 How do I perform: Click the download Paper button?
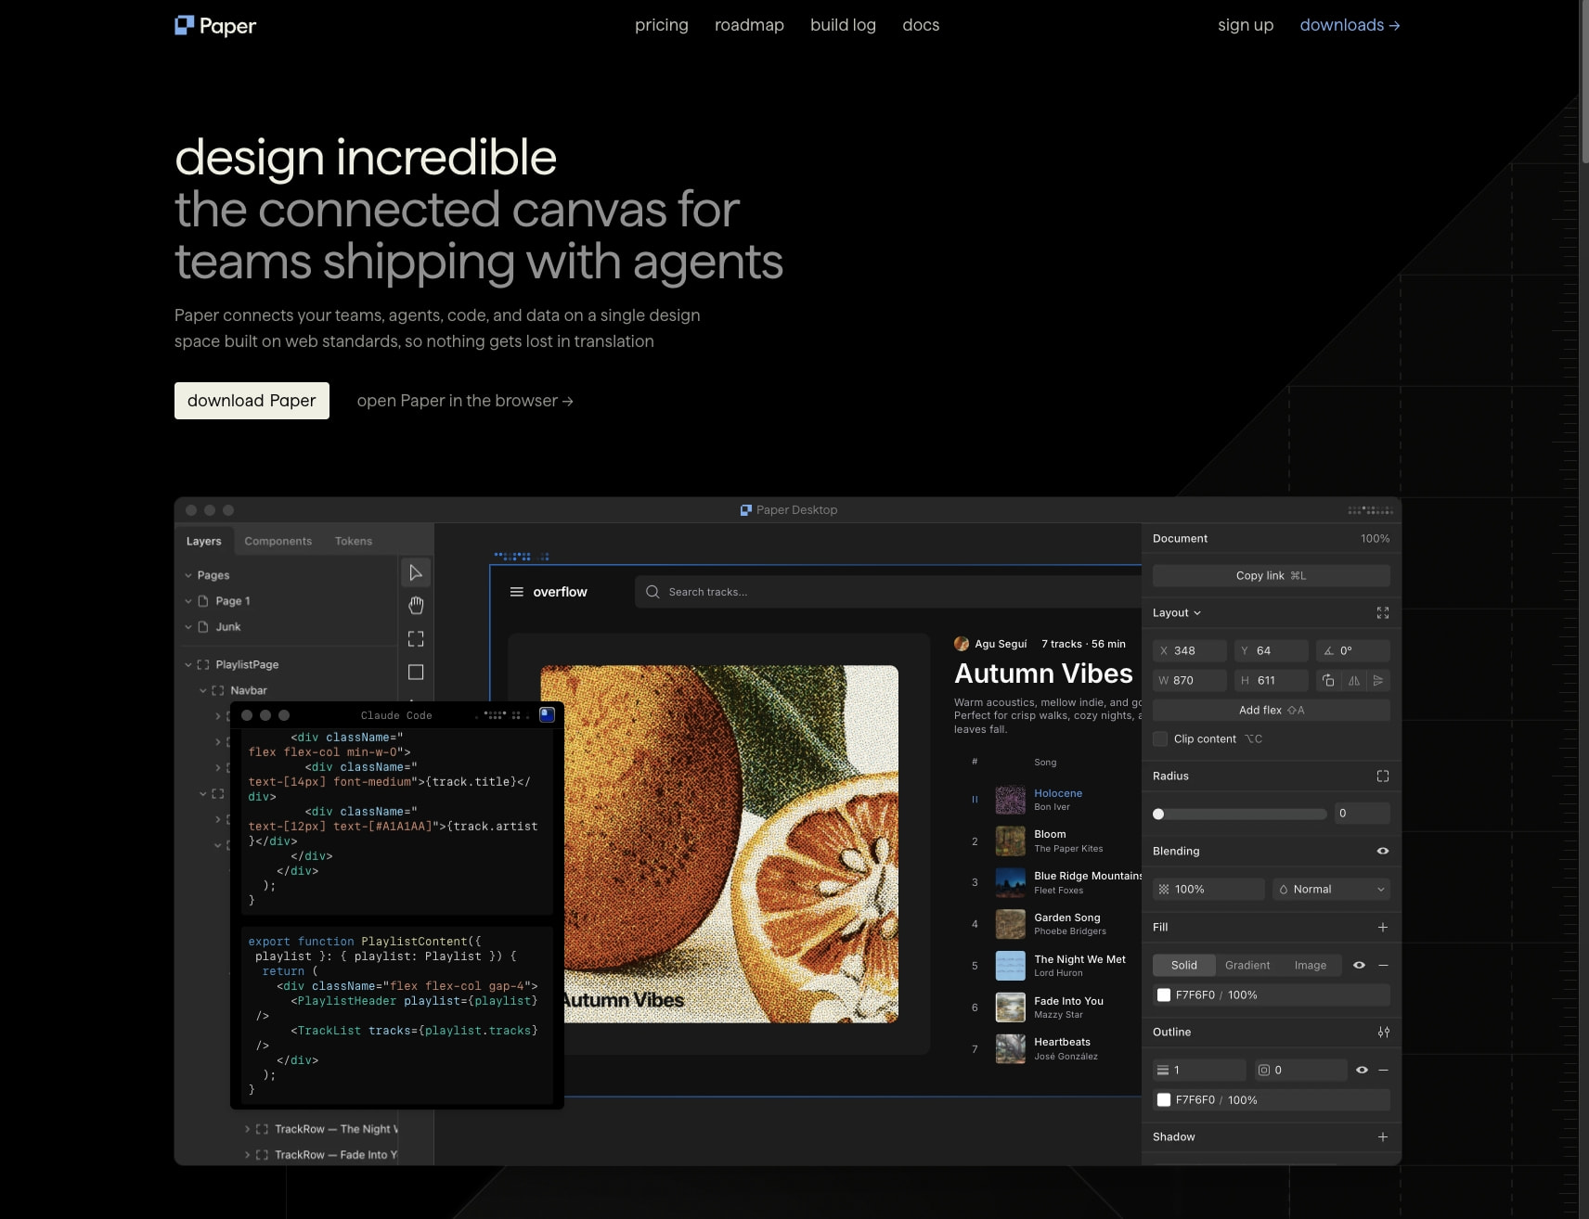click(x=252, y=401)
